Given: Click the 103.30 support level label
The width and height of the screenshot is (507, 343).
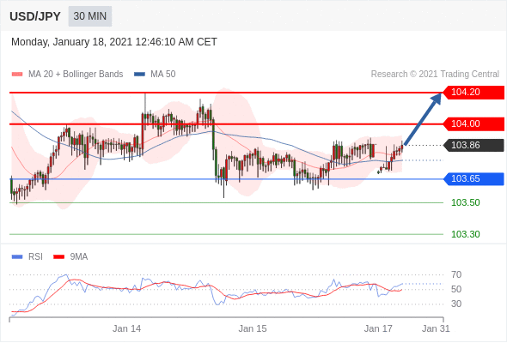Looking at the screenshot, I should click(465, 235).
